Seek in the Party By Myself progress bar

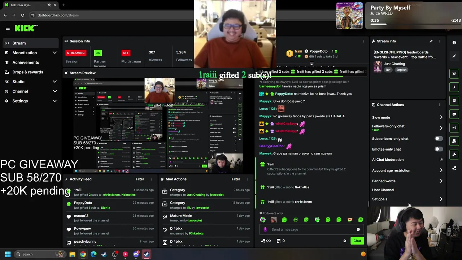[415, 24]
